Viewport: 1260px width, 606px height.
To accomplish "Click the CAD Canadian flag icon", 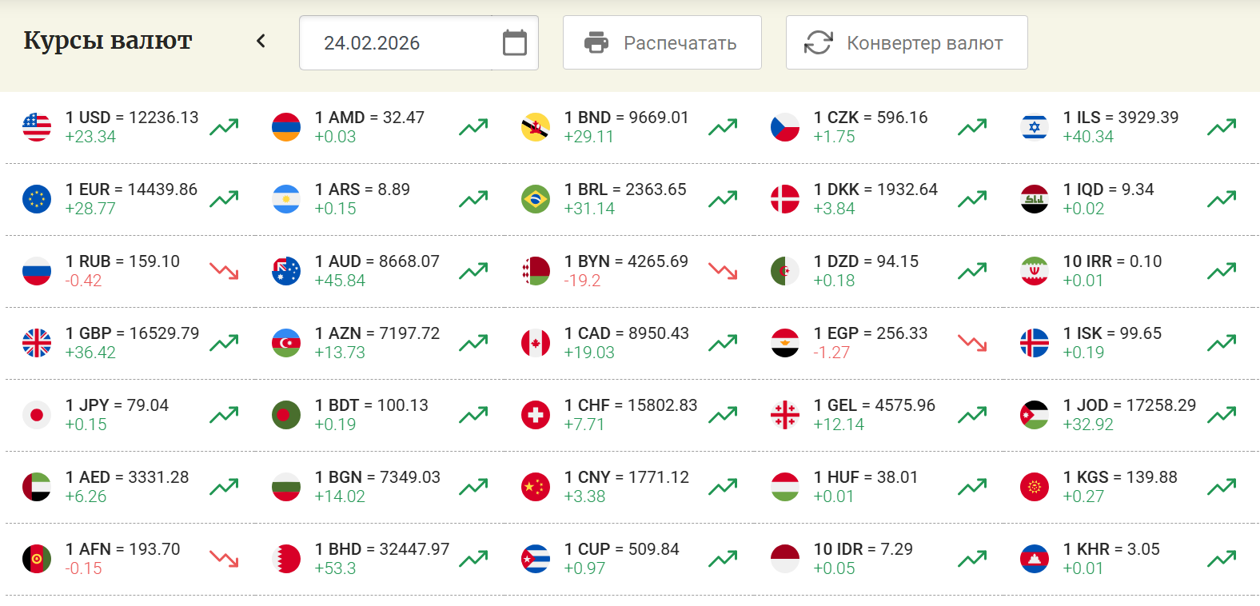I will coord(536,343).
